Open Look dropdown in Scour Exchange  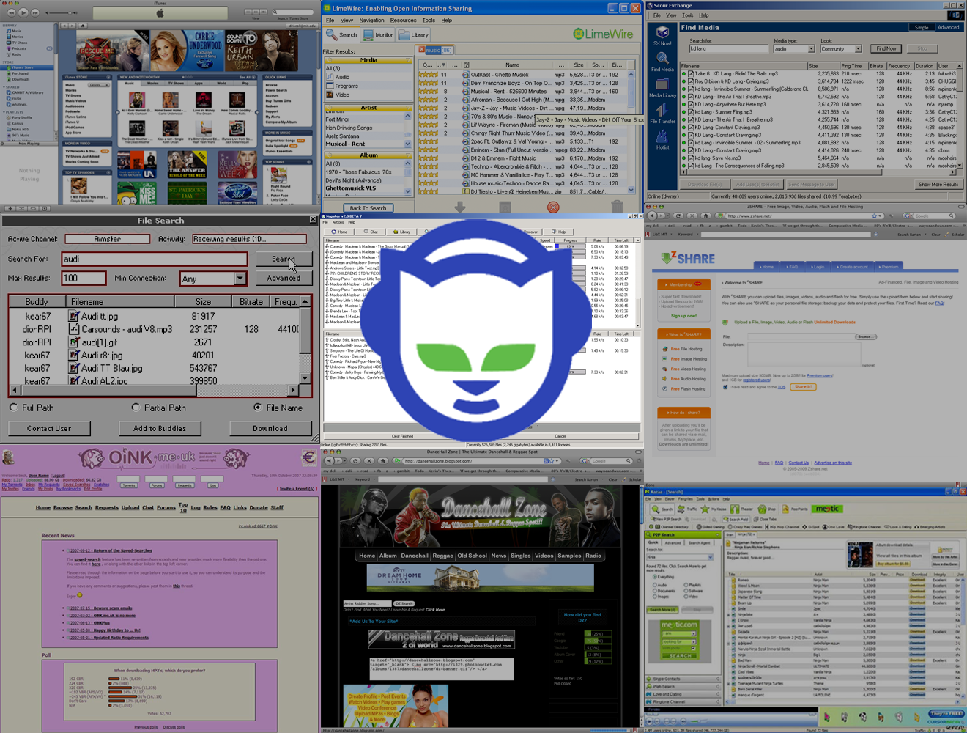click(858, 49)
